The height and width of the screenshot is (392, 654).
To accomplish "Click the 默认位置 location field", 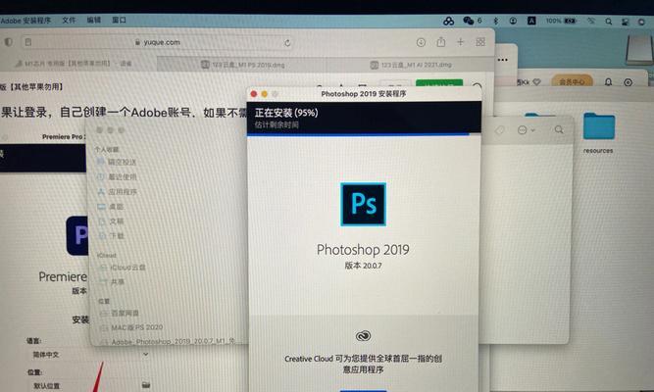I will [82, 385].
